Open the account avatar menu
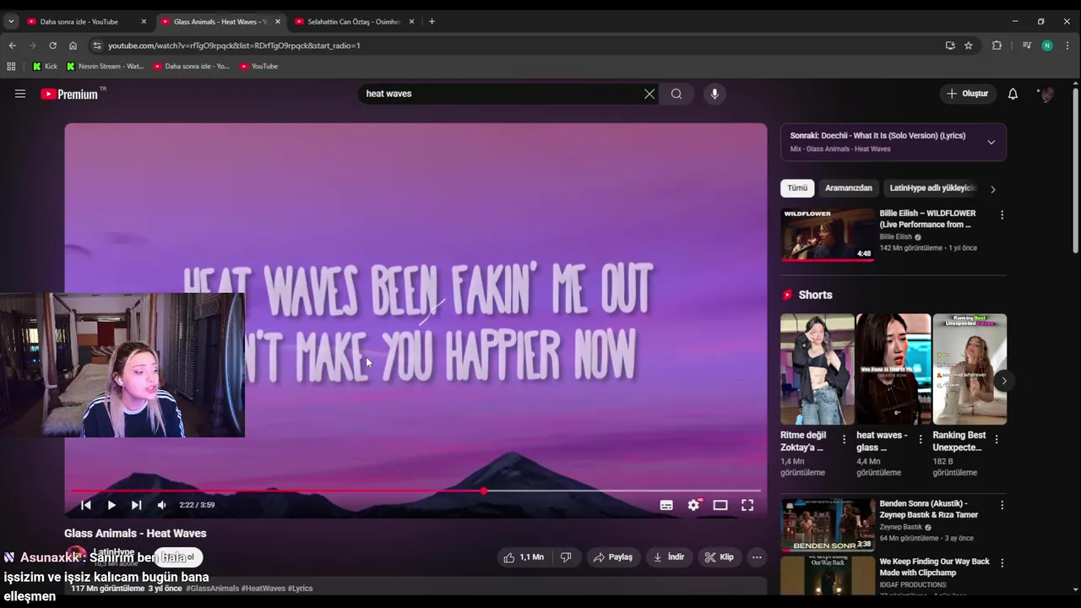Viewport: 1081px width, 608px height. tap(1046, 94)
